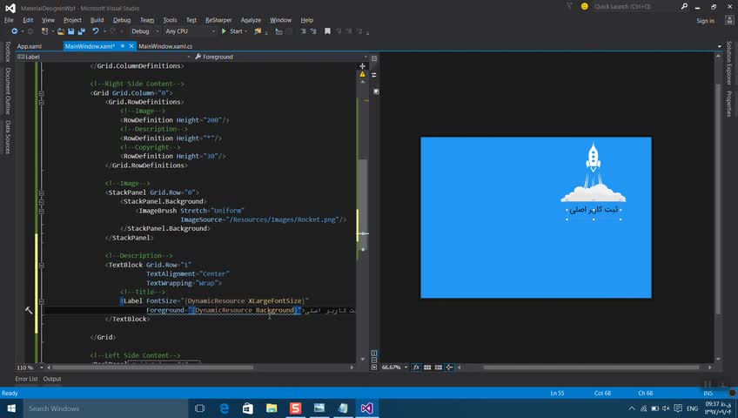738x418 pixels.
Task: Click the Task View taskbar icon
Action: (x=200, y=408)
